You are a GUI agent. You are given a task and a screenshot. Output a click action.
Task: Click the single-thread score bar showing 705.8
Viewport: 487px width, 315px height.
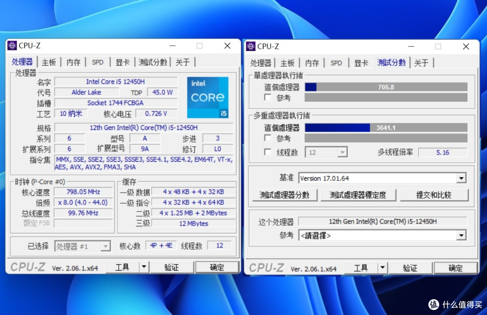pos(386,87)
